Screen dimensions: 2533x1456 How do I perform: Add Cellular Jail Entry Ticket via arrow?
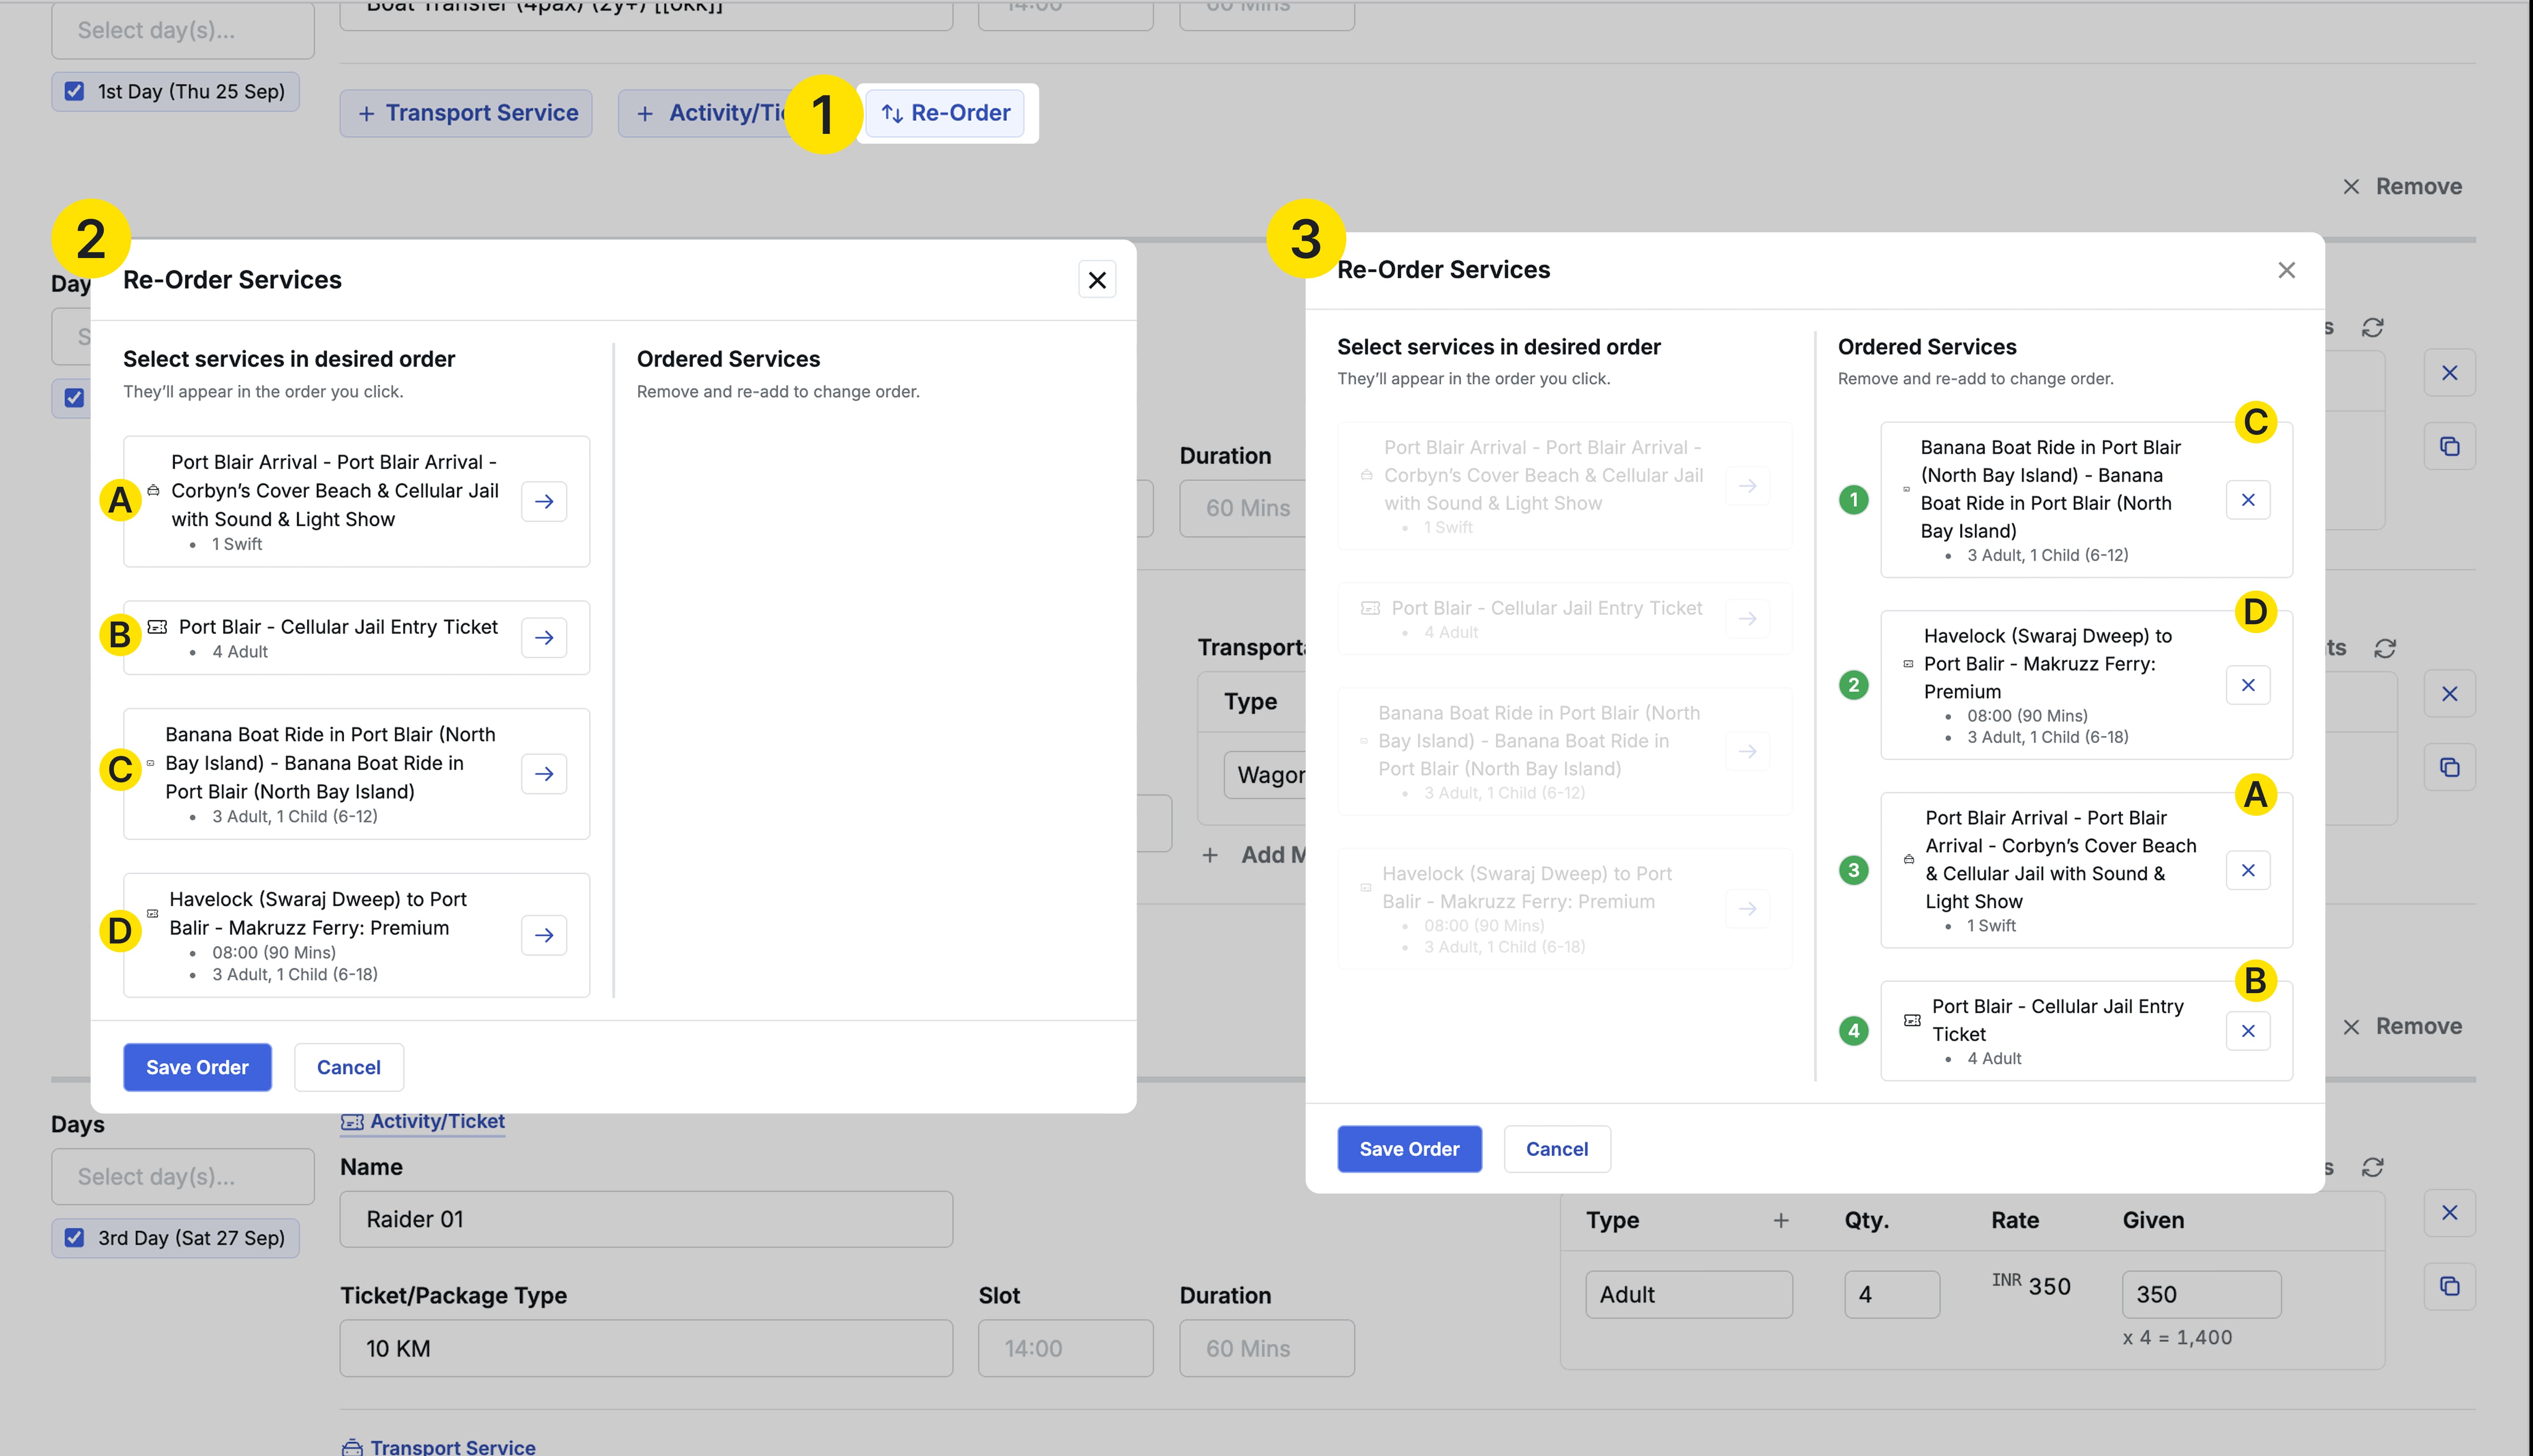(544, 637)
